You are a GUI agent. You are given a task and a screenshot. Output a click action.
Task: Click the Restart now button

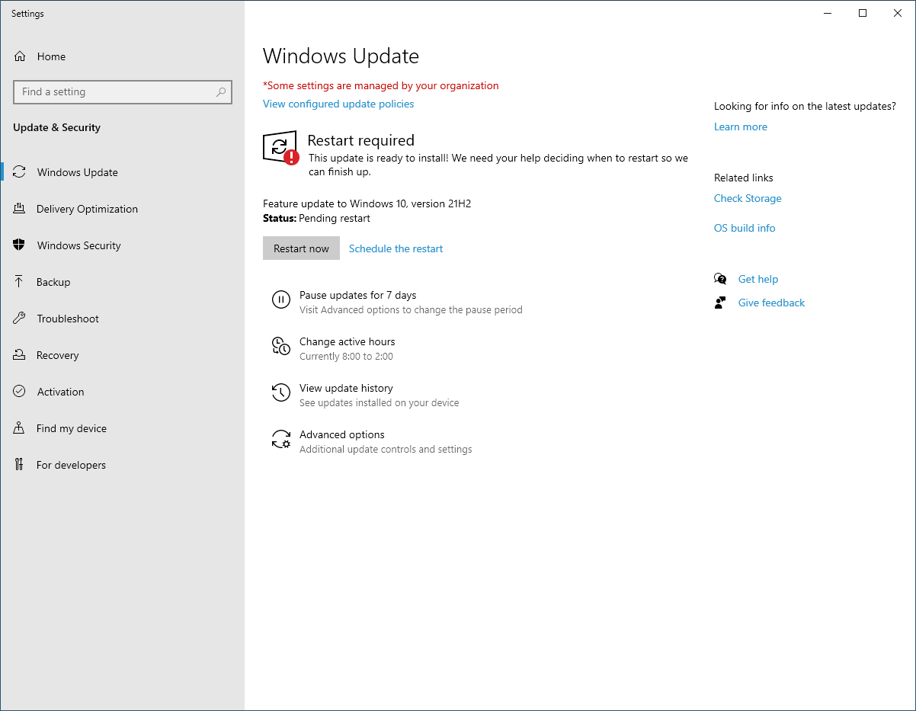click(301, 248)
